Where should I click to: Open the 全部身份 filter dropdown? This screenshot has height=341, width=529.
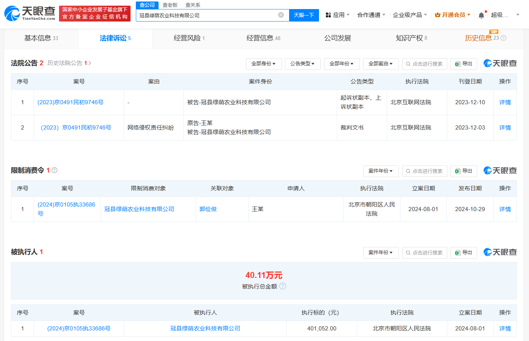[264, 64]
